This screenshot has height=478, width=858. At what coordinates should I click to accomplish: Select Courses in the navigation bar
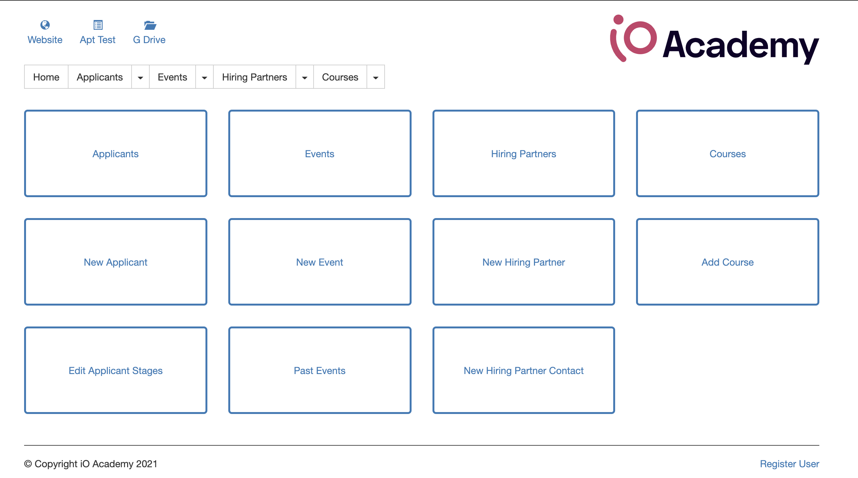[340, 77]
